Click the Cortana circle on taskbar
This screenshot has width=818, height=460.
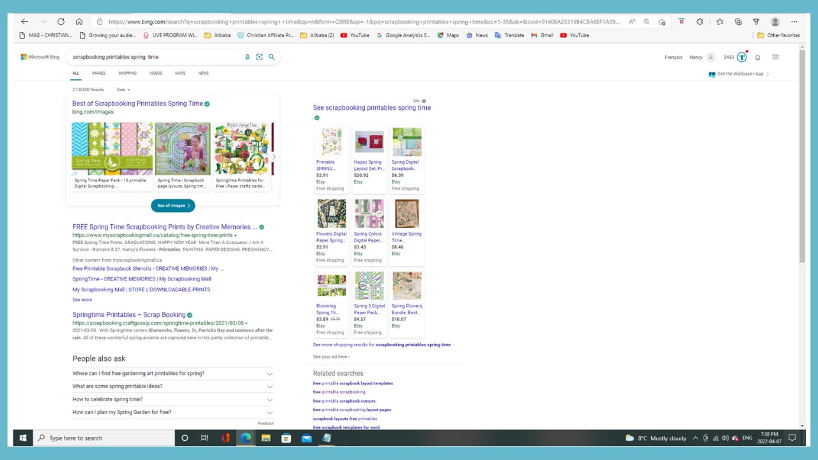pyautogui.click(x=185, y=438)
